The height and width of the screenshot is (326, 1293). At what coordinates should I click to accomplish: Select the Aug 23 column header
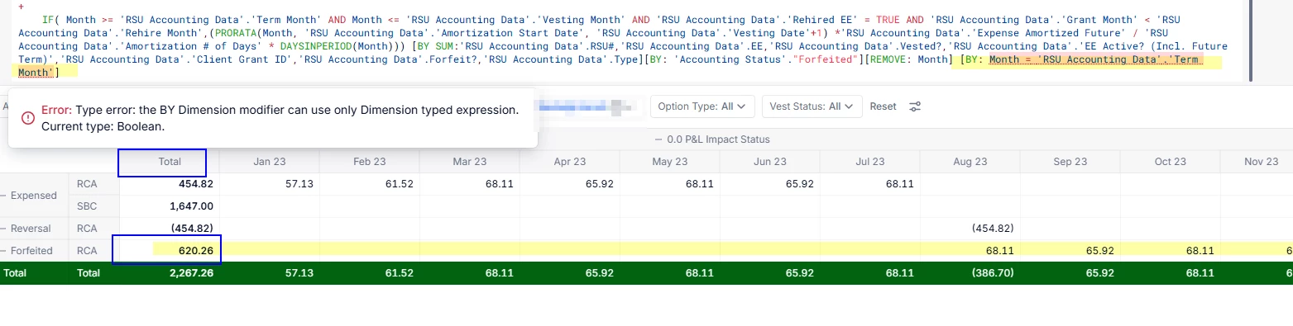[x=970, y=163]
